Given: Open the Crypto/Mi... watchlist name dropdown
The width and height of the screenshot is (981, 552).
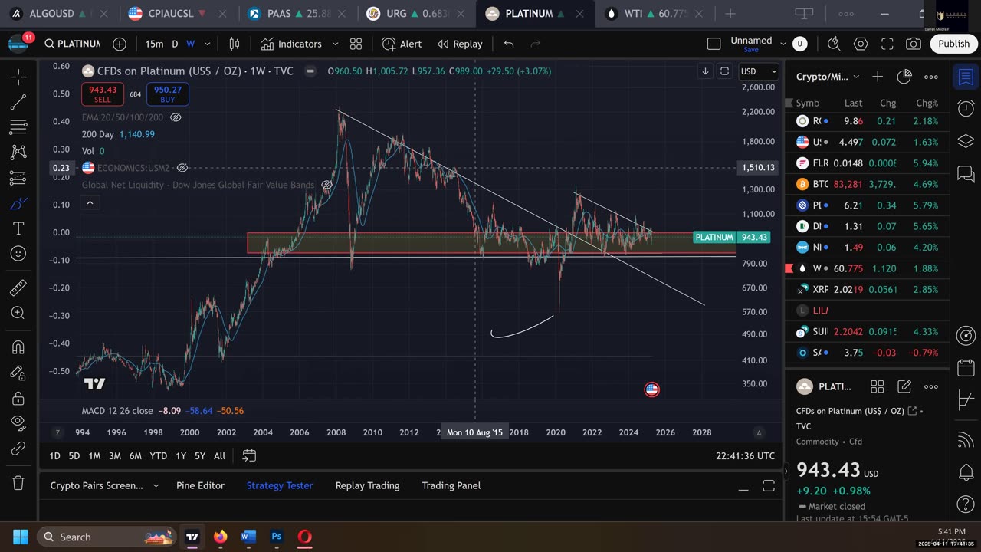Looking at the screenshot, I should point(828,77).
